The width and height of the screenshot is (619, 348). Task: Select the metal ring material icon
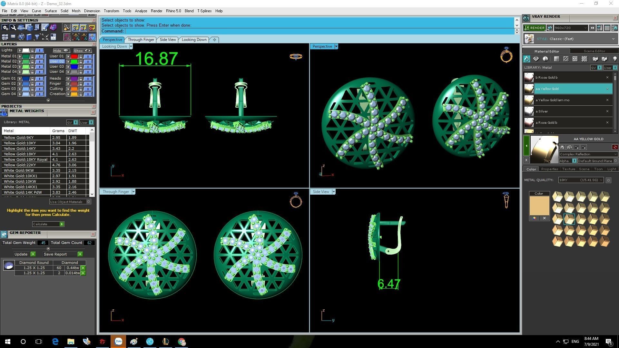click(x=526, y=59)
